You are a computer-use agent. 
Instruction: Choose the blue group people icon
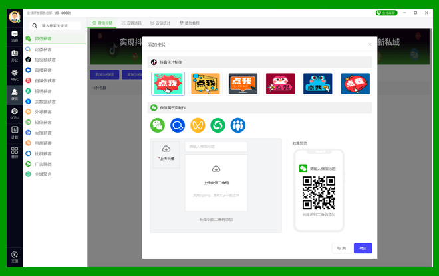237,125
